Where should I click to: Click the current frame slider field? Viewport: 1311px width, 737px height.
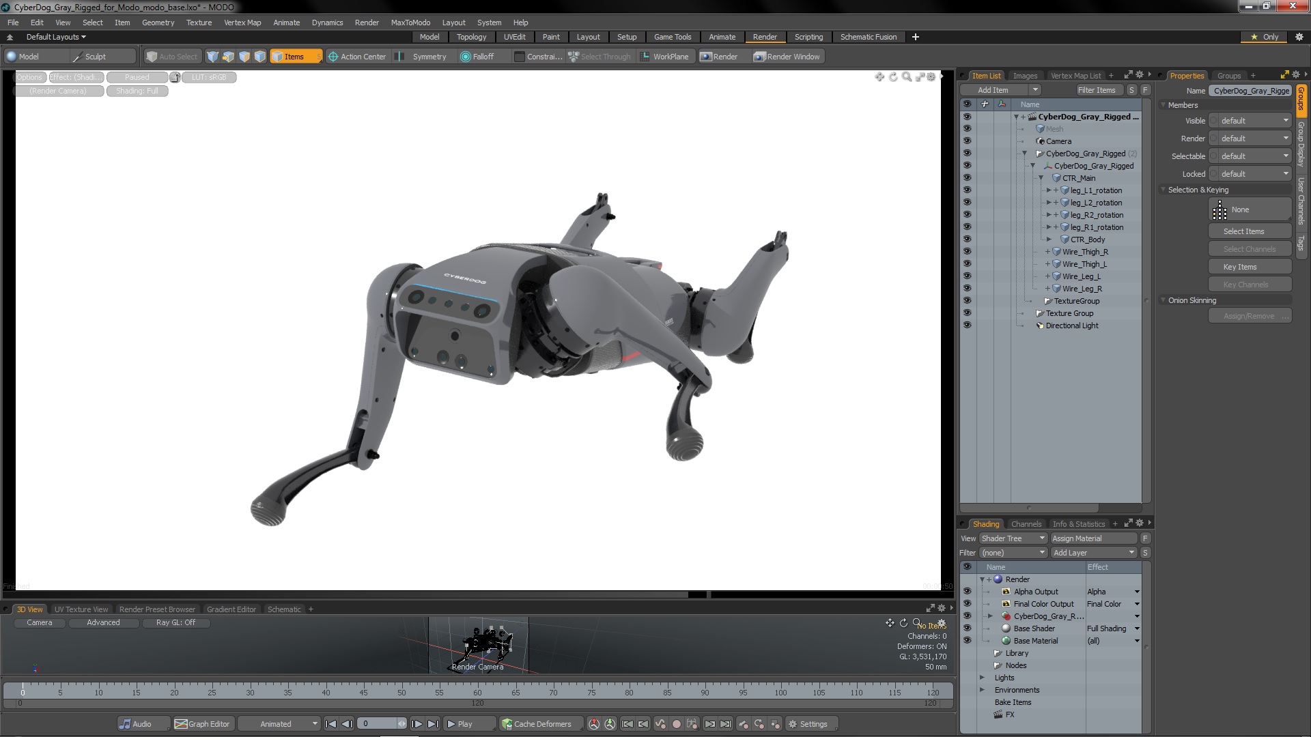[383, 724]
